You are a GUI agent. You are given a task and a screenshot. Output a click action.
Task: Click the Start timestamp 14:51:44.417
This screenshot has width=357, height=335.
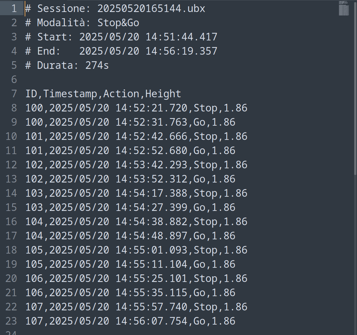[181, 37]
